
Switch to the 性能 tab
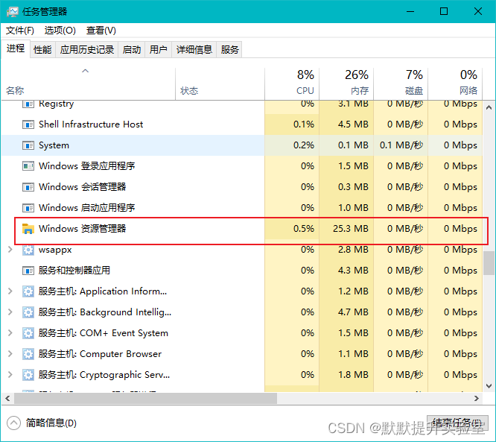click(x=42, y=50)
